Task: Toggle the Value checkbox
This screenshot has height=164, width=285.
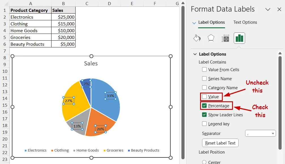Action: coord(204,97)
